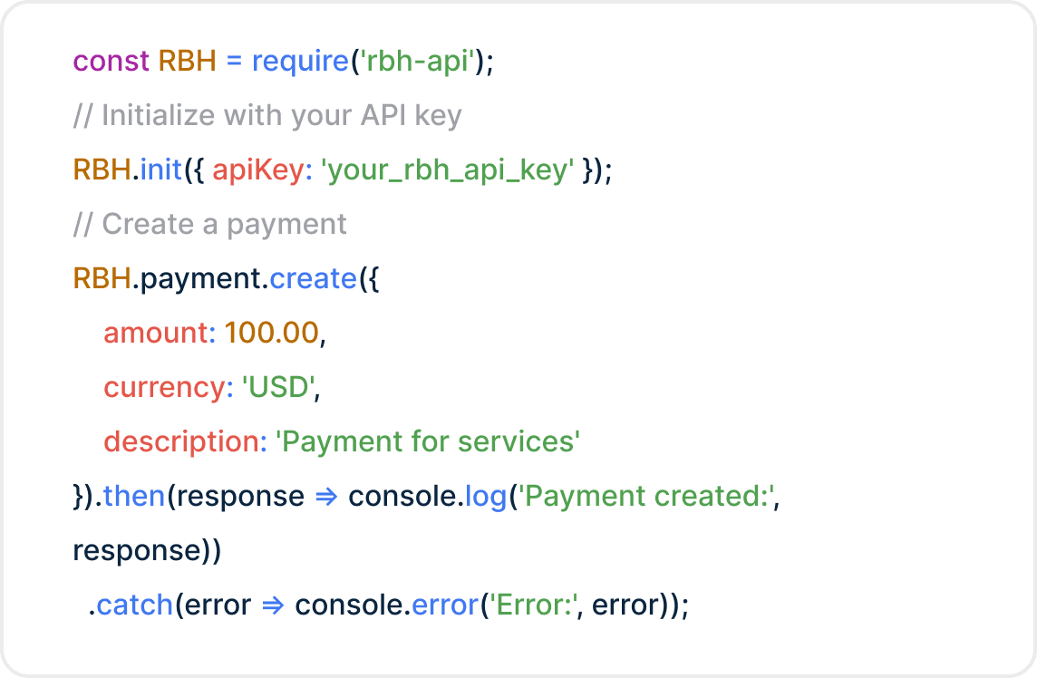Click the Initialize with your API key comment
This screenshot has height=678, width=1037.
[267, 116]
